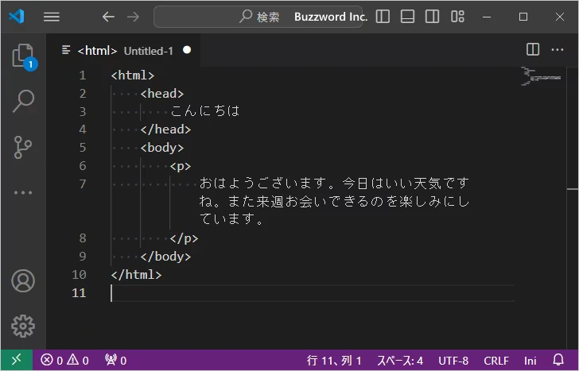This screenshot has height=371, width=579.
Task: Click the </p> closing tag on line 8
Action: tap(185, 238)
